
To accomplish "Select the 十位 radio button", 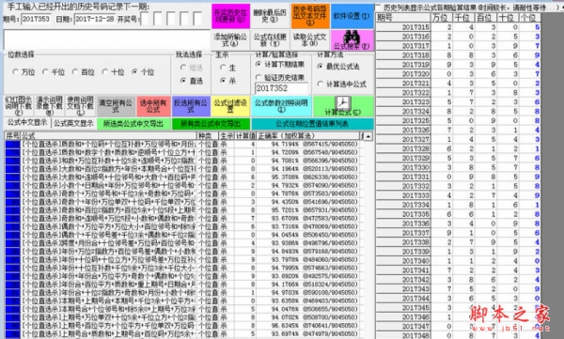I will [114, 72].
